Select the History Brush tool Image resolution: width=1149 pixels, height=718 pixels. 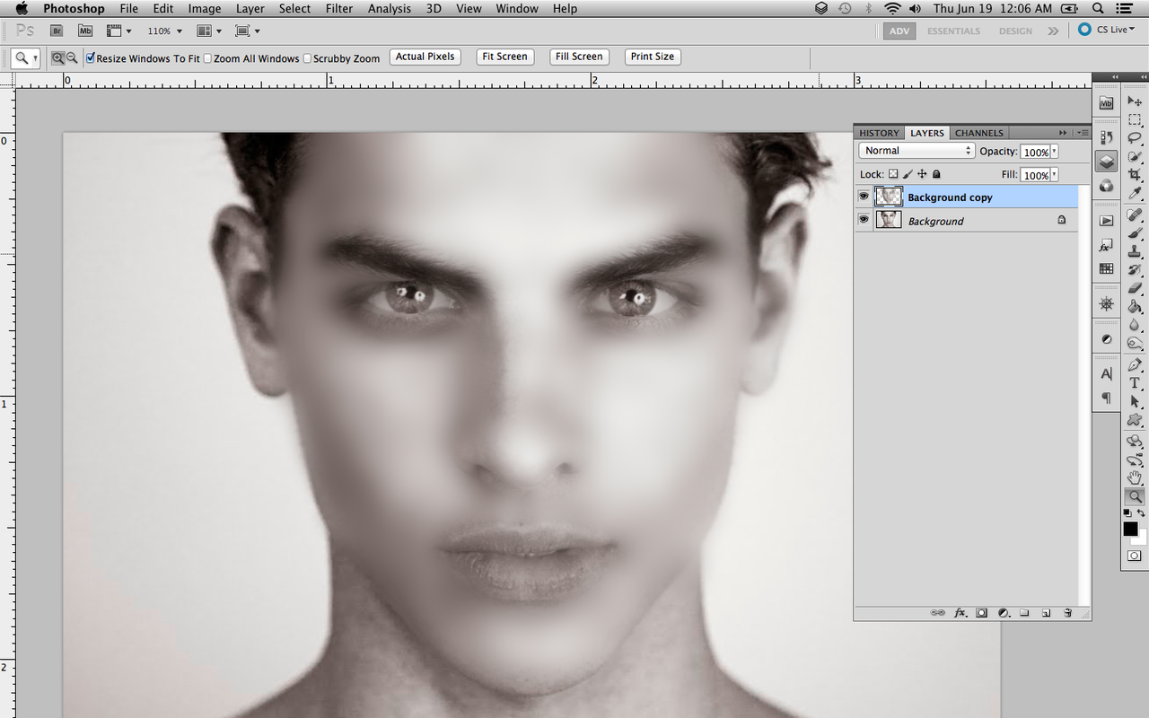click(1135, 269)
